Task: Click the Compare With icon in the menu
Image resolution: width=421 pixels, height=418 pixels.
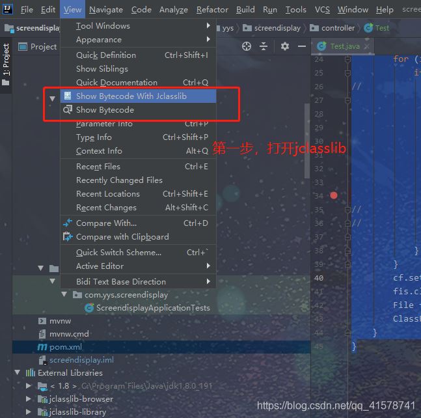Action: [x=68, y=223]
